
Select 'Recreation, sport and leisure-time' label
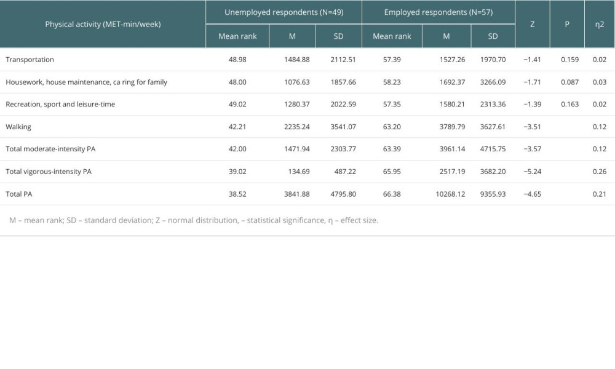click(x=60, y=105)
